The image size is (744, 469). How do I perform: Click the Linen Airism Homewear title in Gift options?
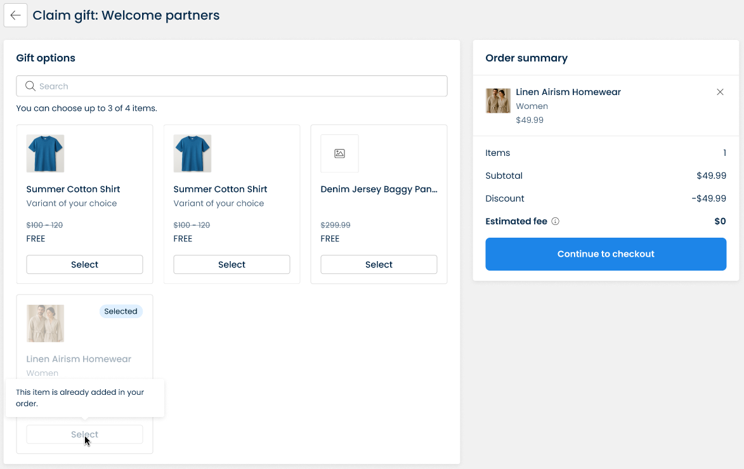tap(79, 359)
